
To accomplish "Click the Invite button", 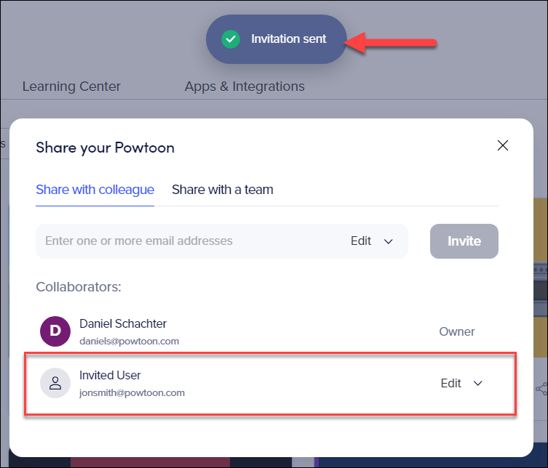I will point(464,241).
